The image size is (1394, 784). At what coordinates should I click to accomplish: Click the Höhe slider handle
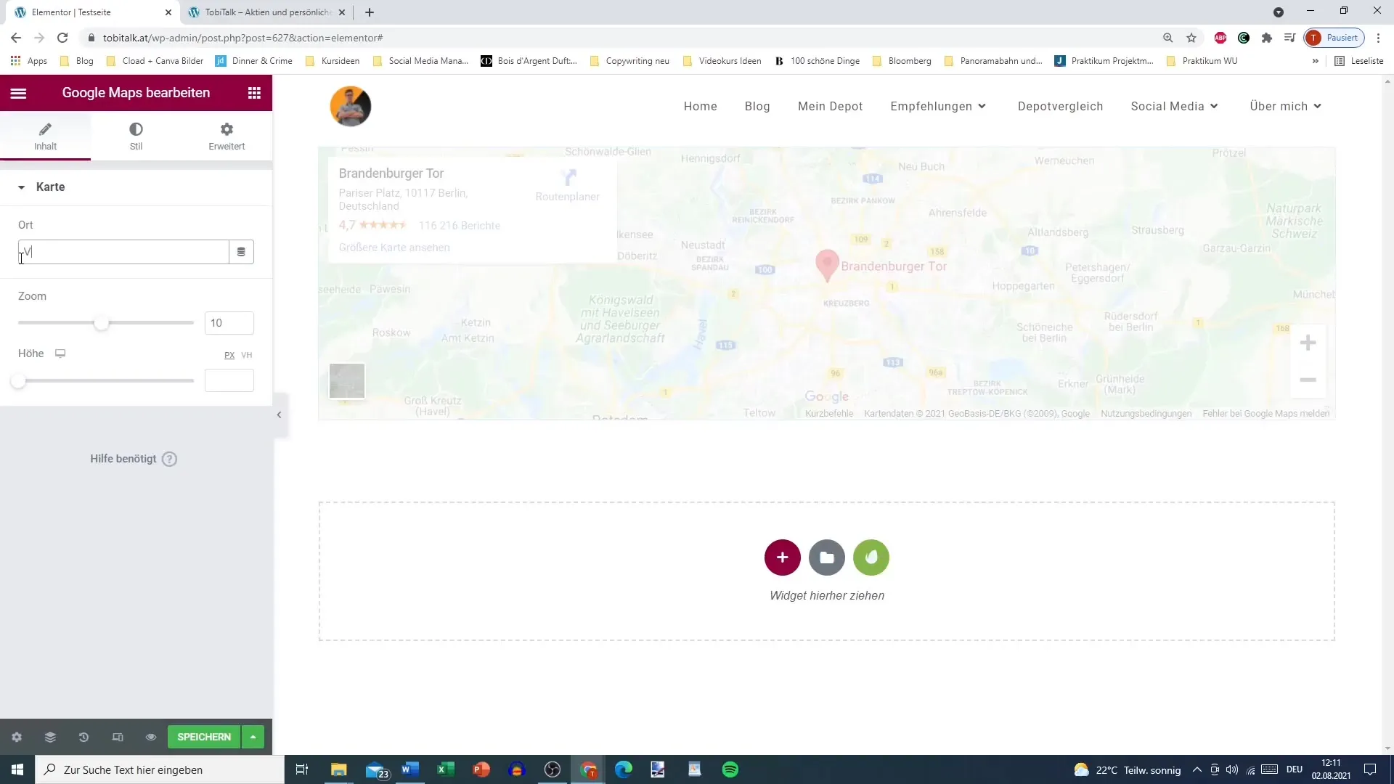click(18, 380)
